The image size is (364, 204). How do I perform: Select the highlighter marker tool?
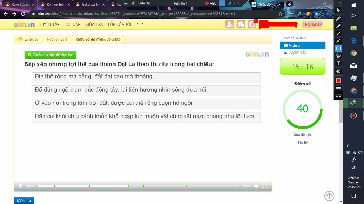[338, 26]
